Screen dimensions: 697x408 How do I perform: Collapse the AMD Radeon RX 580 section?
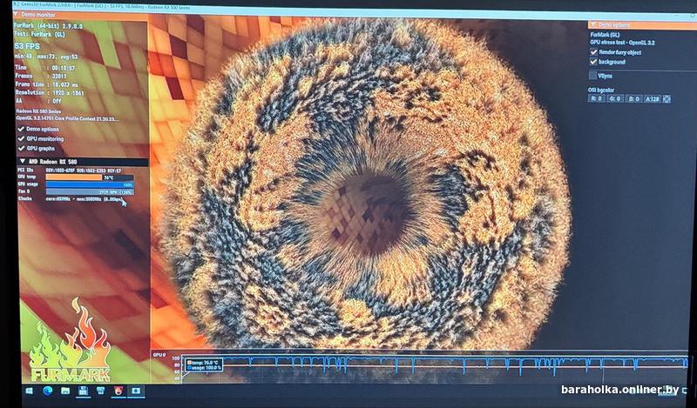23,161
